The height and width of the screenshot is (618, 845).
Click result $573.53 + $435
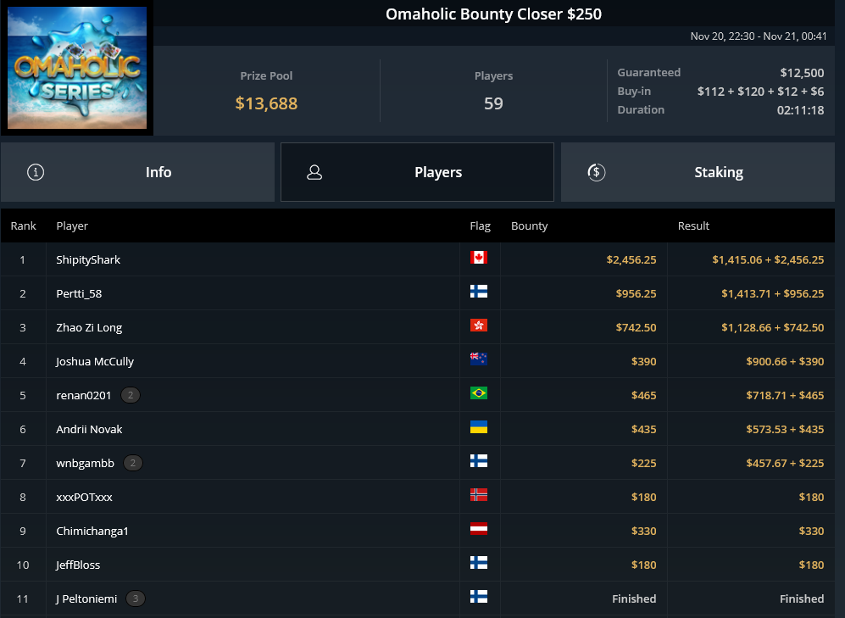tap(785, 430)
